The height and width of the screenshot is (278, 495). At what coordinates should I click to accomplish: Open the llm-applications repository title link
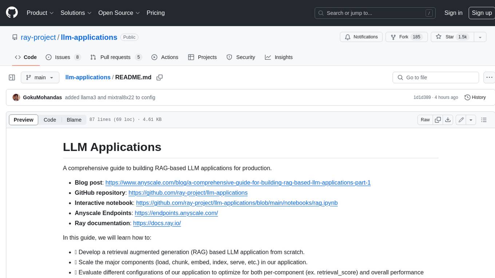[x=89, y=37]
